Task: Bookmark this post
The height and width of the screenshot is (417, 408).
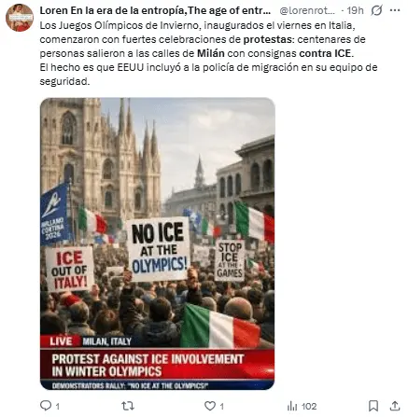Action: [373, 406]
